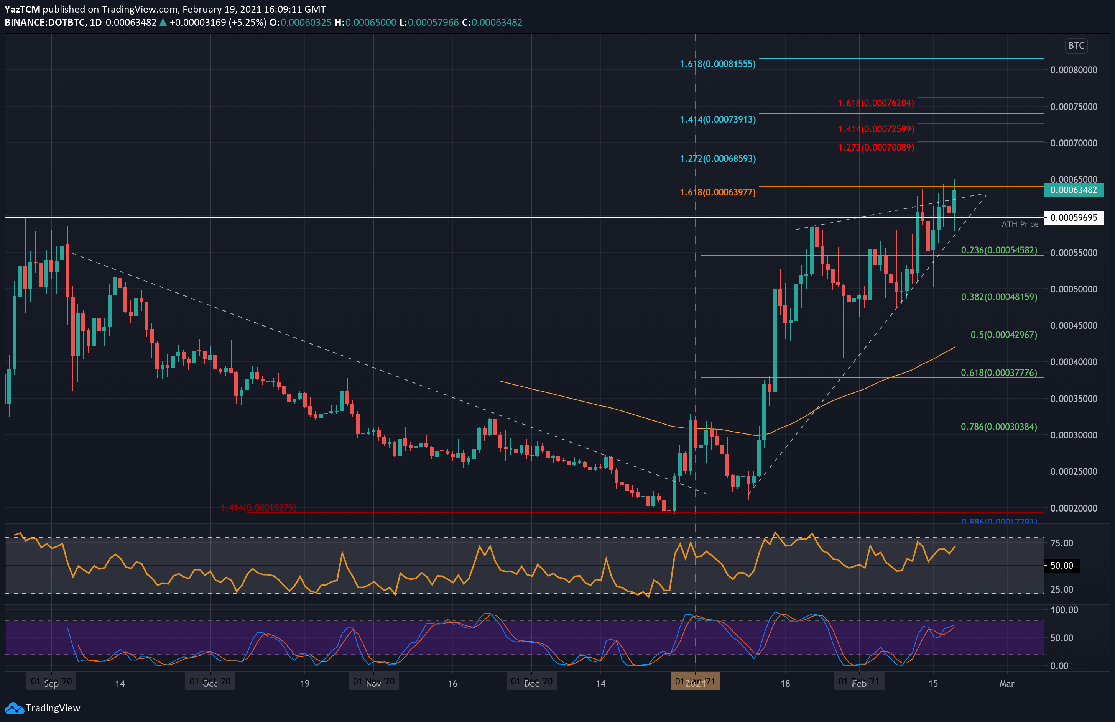
Task: Click the 01 Sep '20 date label
Action: click(x=51, y=681)
